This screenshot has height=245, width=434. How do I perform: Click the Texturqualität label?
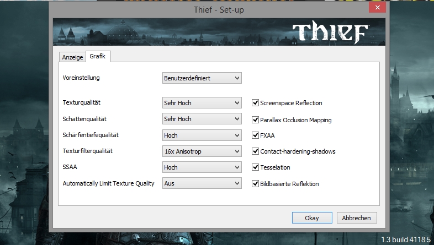click(x=81, y=102)
